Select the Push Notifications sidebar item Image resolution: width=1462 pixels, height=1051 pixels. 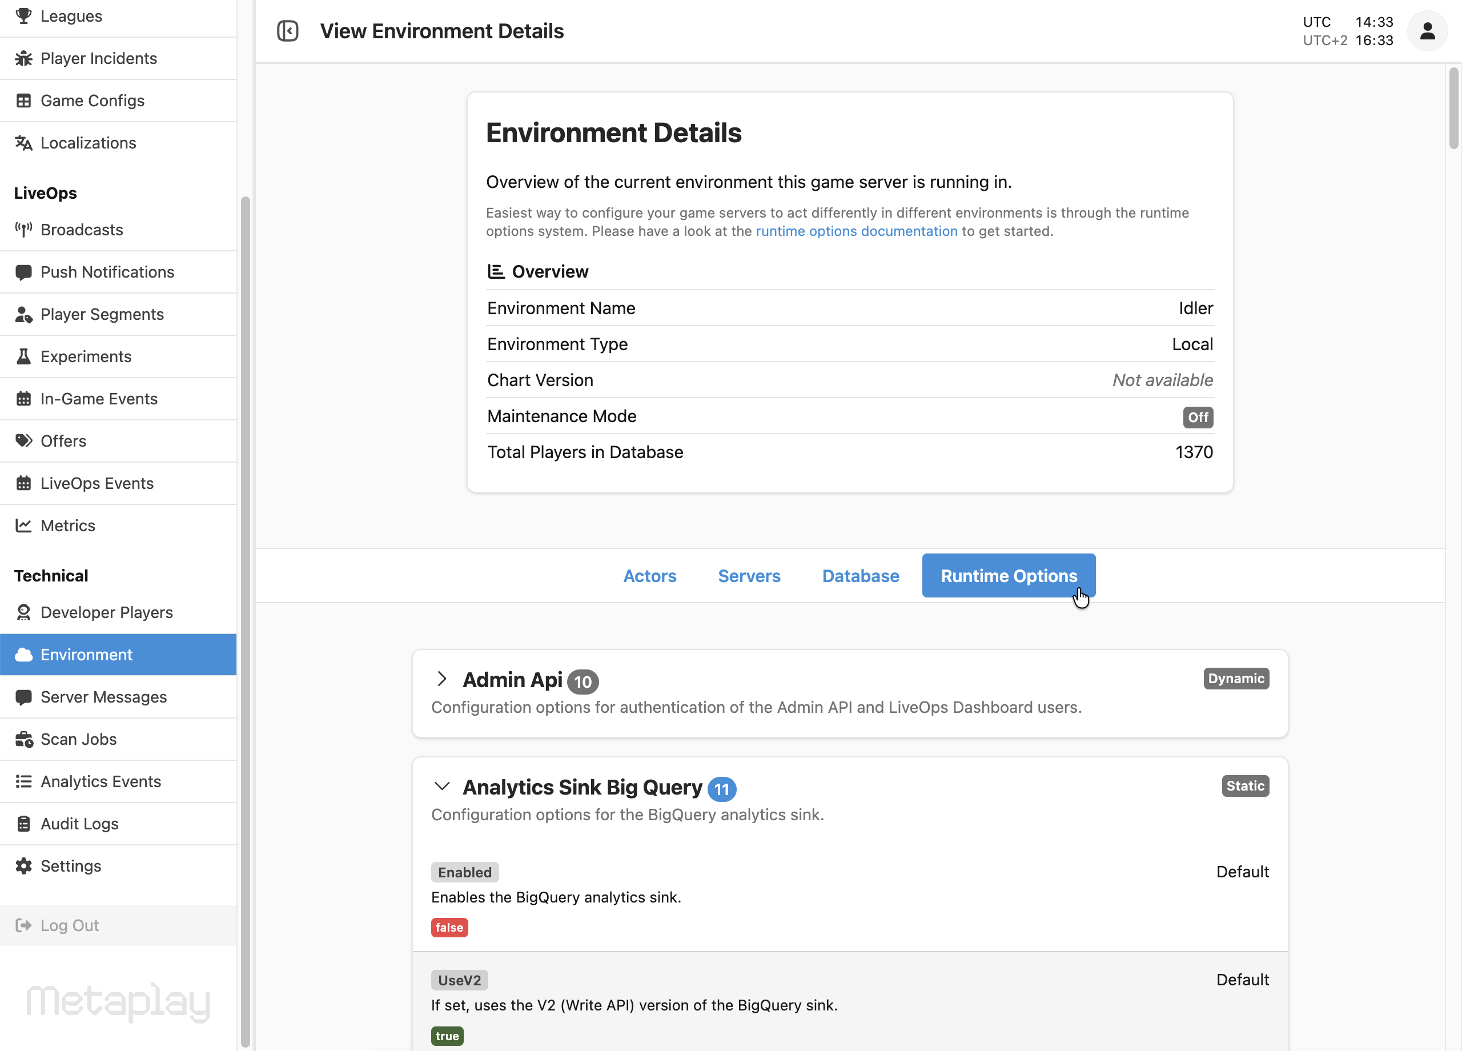coord(107,271)
